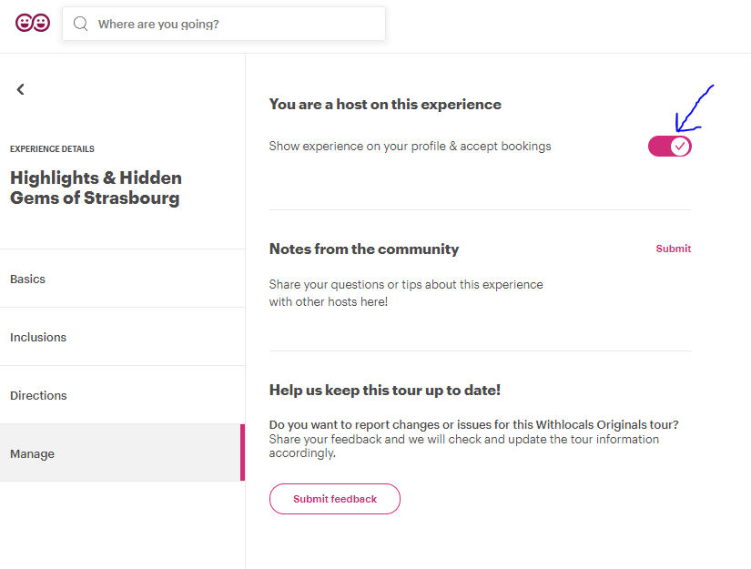Click the blue hand-drawn arrow annotation
Viewport: 751px width, 569px height.
click(x=694, y=108)
